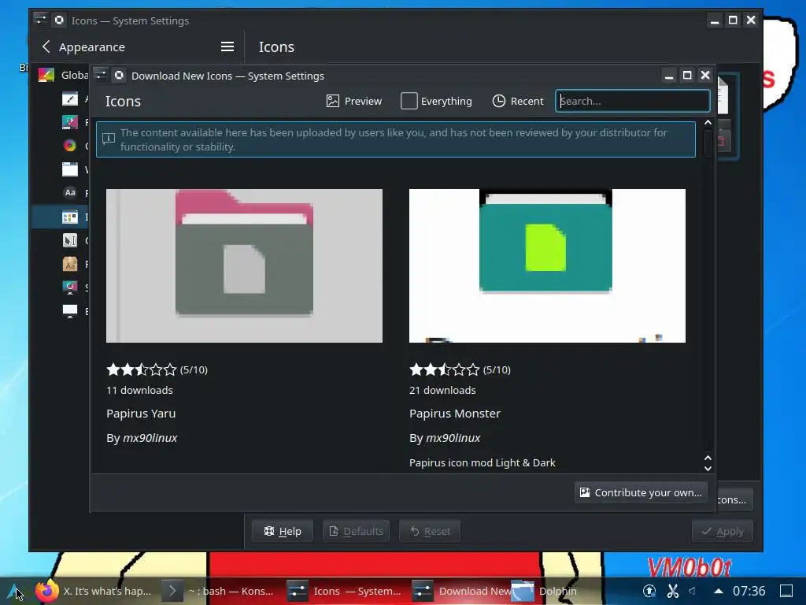Click the Papirus Yaru star rating
This screenshot has height=605, width=806.
tap(142, 369)
